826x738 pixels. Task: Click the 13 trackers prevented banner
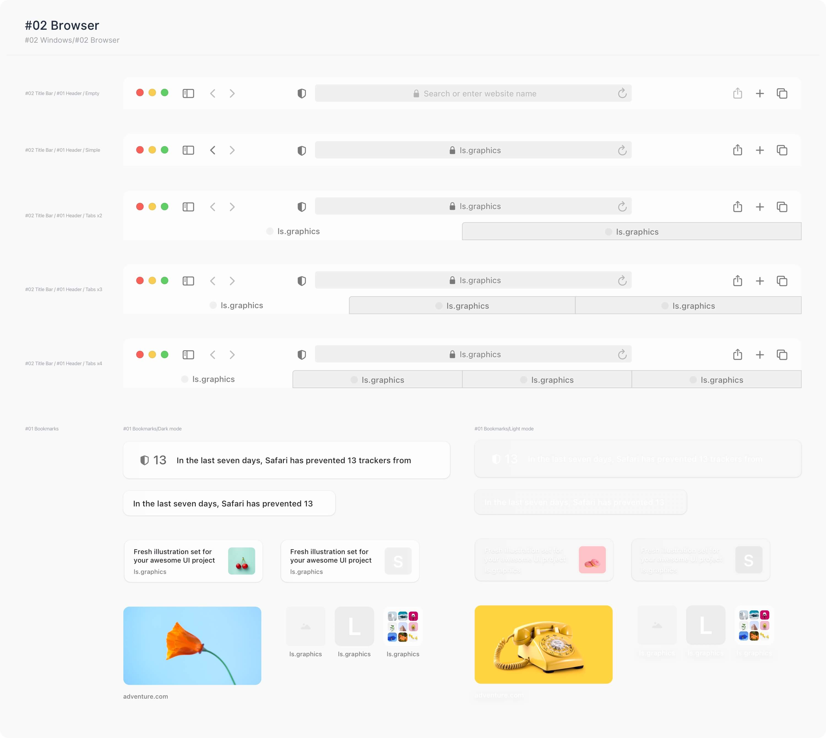[x=286, y=460]
